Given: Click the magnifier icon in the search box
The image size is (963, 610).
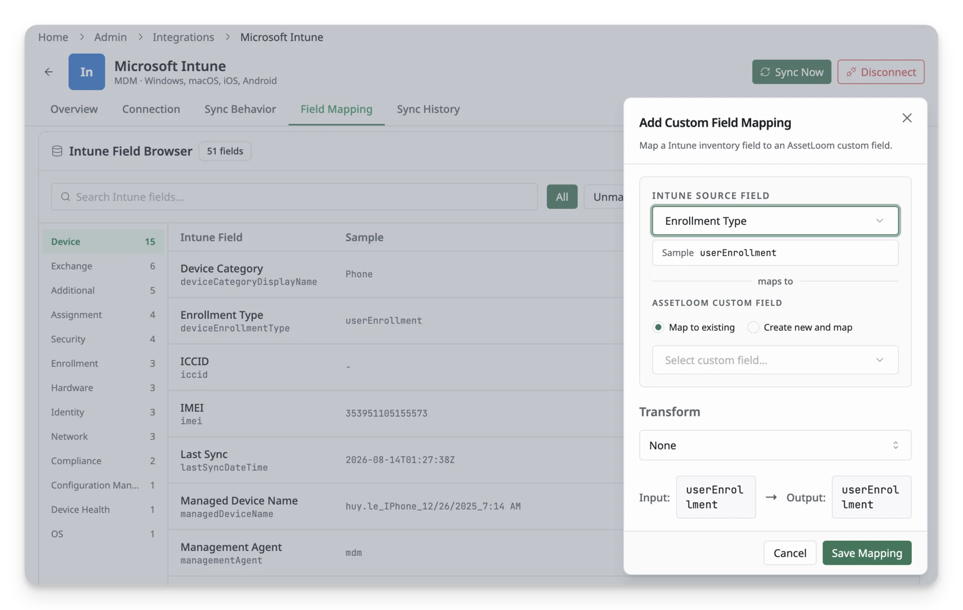Looking at the screenshot, I should (x=65, y=197).
